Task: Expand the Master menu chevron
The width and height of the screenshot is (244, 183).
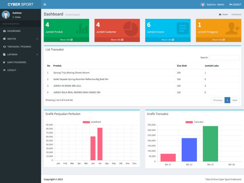Action: tap(37, 39)
